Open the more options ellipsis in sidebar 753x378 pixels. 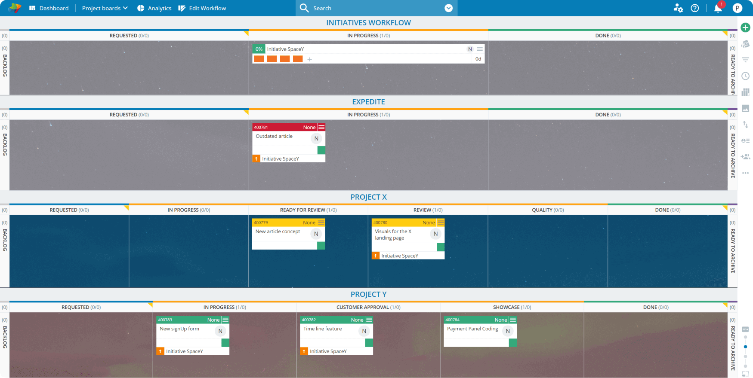(x=745, y=173)
